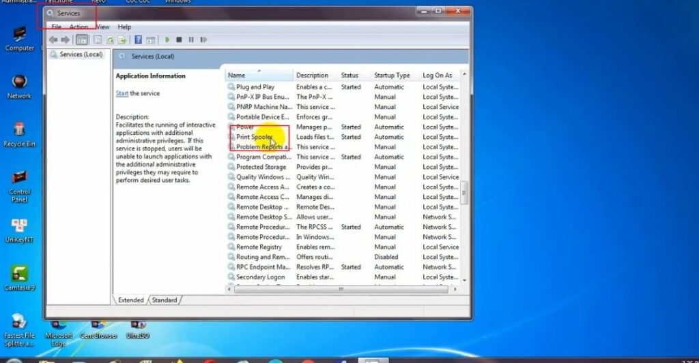Switch to the Standard tab
Image resolution: width=699 pixels, height=363 pixels.
point(164,300)
